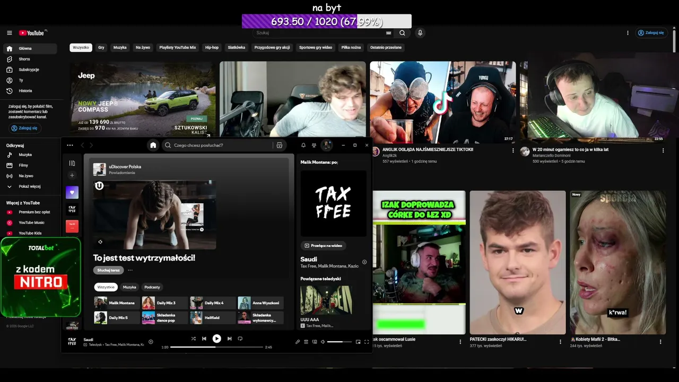This screenshot has height=382, width=679.
Task: Open the YouTube hamburger guide menu
Action: point(9,33)
